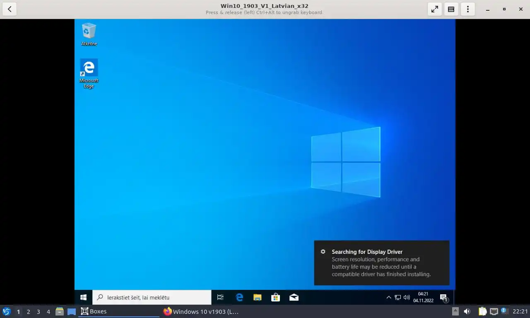
Task: Open the Boxes keyboard shortcuts menu
Action: click(451, 9)
